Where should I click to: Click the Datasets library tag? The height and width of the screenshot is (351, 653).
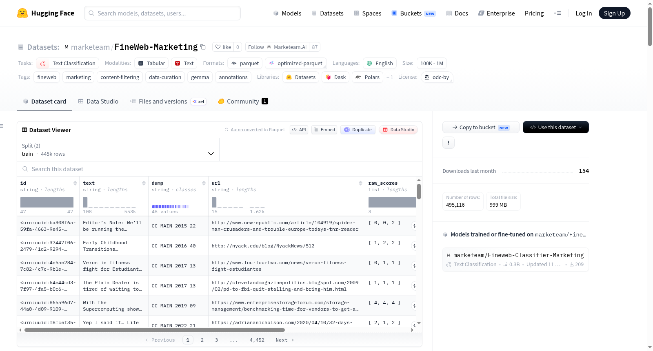pyautogui.click(x=301, y=77)
